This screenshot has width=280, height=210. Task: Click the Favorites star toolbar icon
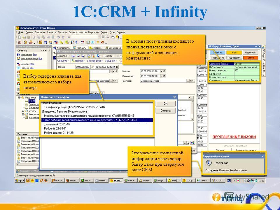pyautogui.click(x=98, y=42)
